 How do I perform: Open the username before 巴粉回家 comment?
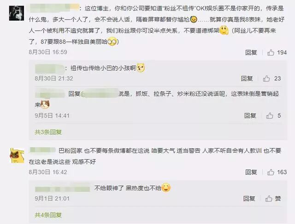pos(43,150)
